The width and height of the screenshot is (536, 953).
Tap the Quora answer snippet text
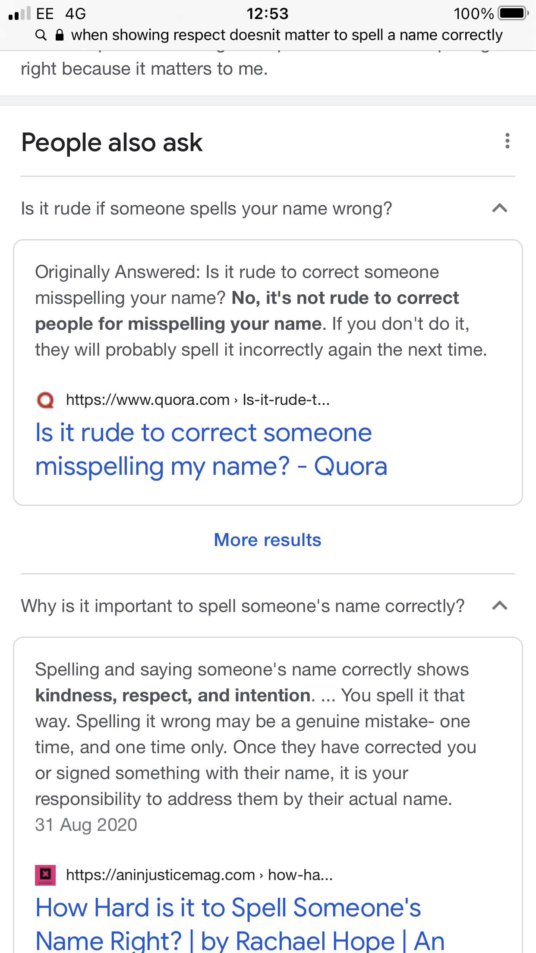tap(261, 311)
